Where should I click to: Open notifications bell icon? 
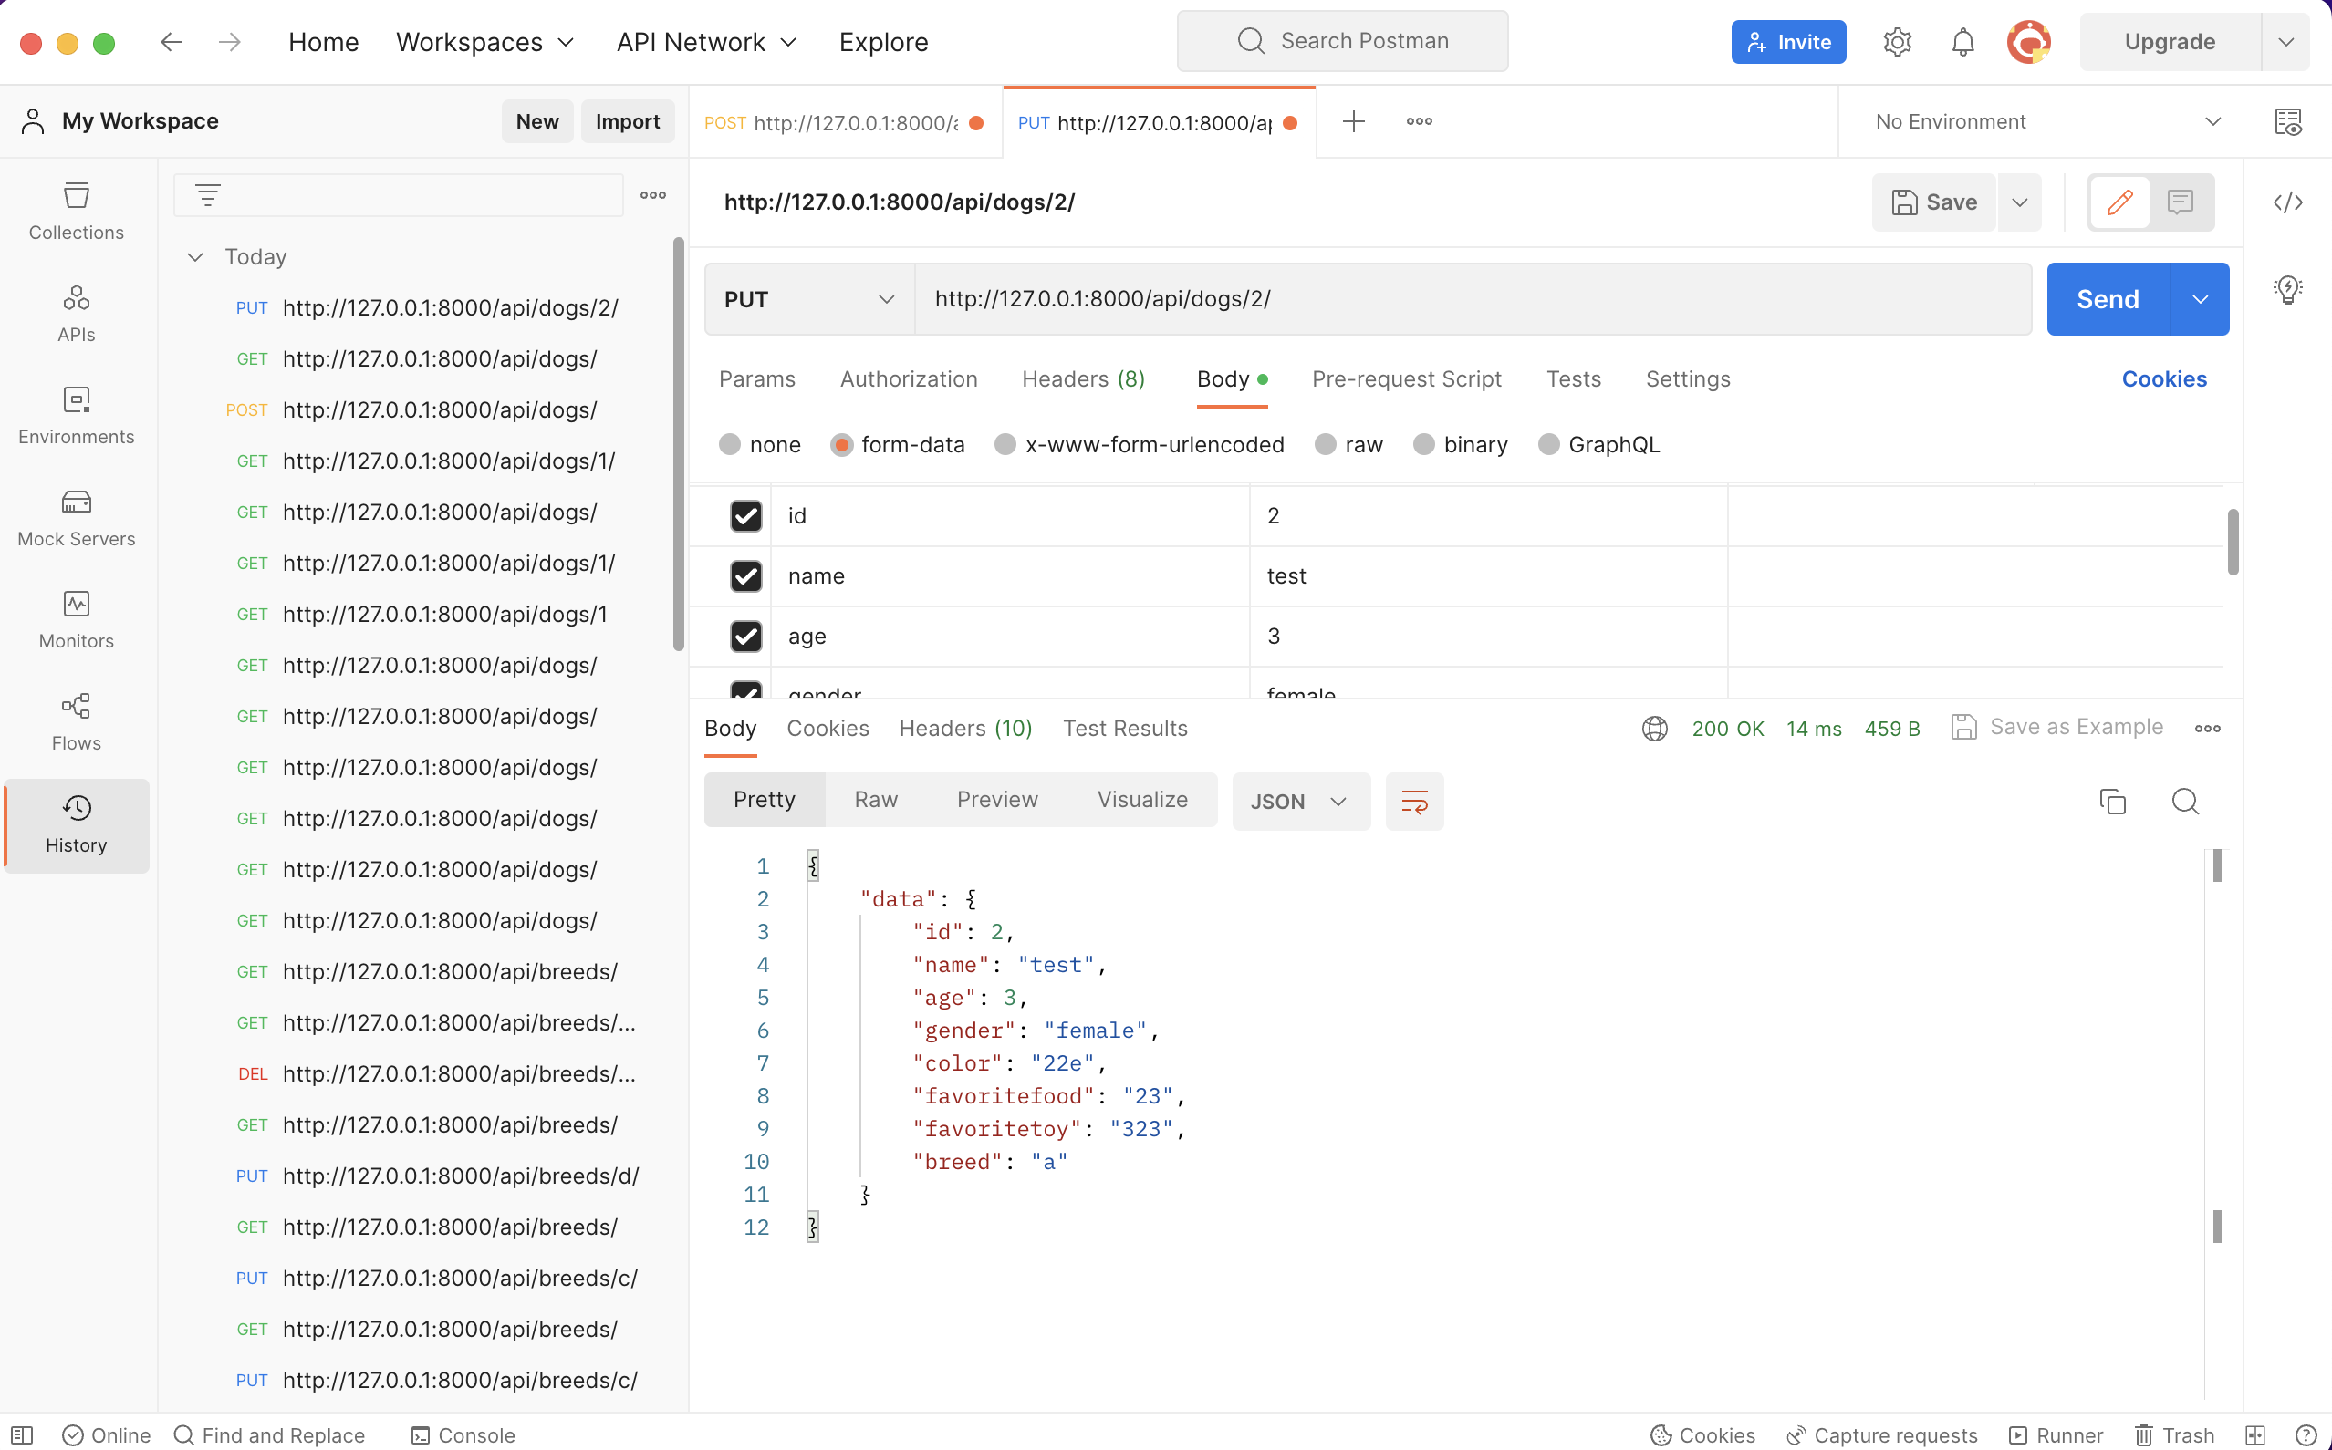click(1962, 42)
